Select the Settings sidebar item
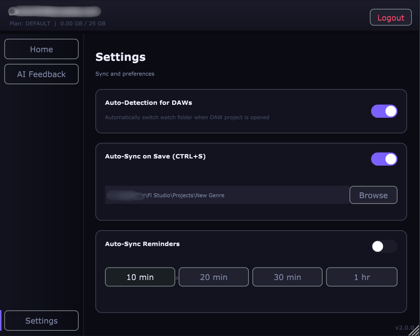The height and width of the screenshot is (336, 420). click(x=41, y=321)
